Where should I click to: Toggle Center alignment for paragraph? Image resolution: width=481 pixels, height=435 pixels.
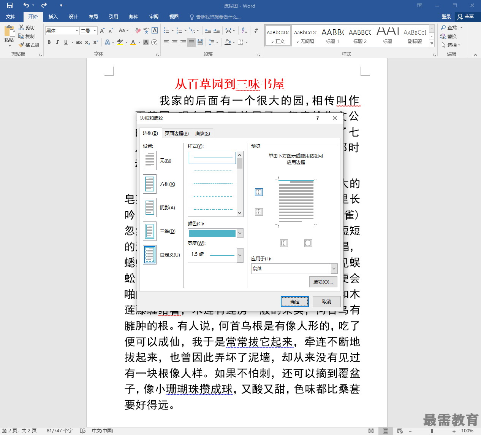(175, 42)
